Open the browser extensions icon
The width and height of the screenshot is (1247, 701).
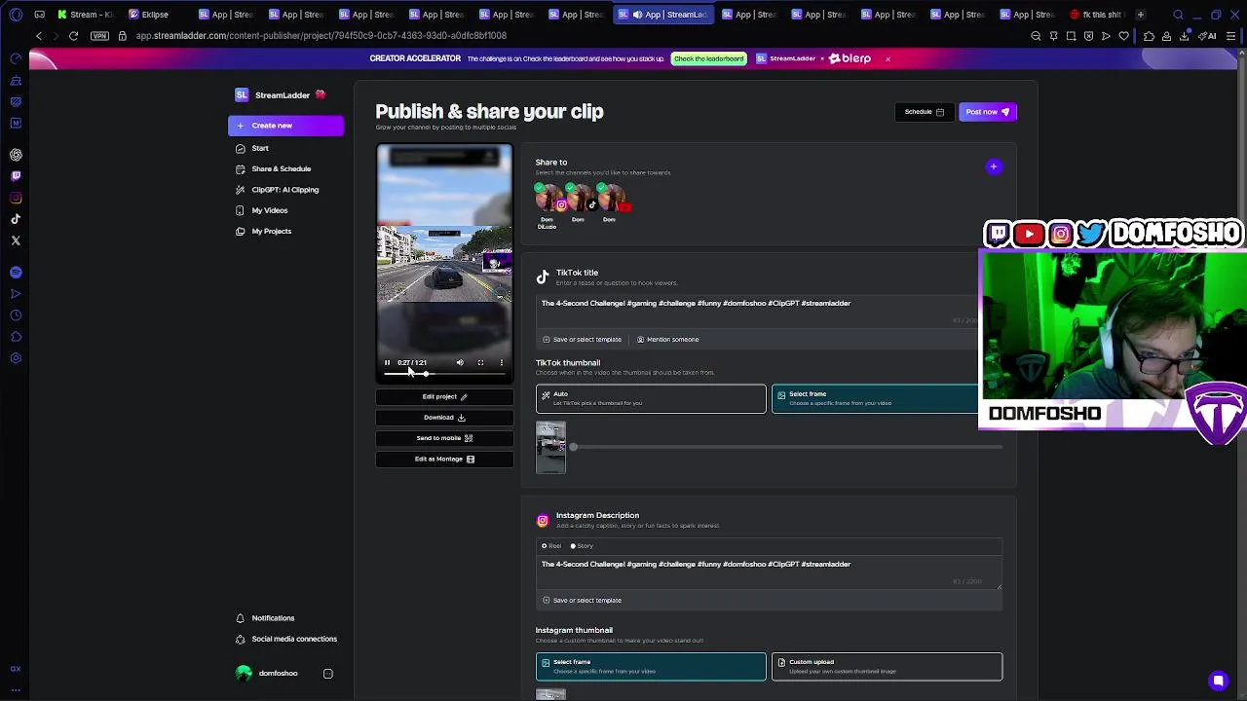(1149, 36)
